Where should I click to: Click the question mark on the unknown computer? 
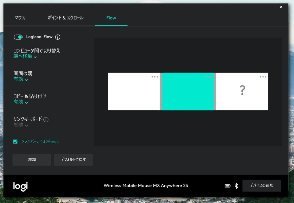point(242,90)
